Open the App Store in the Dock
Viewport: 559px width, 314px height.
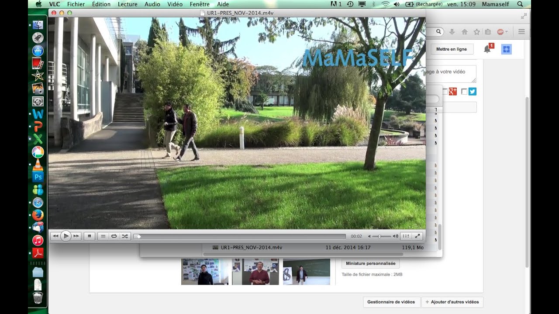pos(38,51)
